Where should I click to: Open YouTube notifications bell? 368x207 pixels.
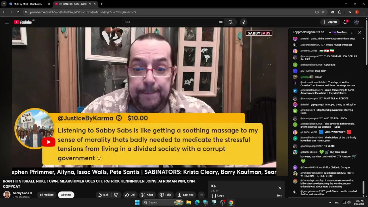[346, 22]
